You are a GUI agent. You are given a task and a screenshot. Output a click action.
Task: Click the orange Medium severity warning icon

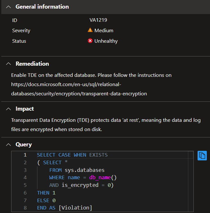tap(90, 30)
